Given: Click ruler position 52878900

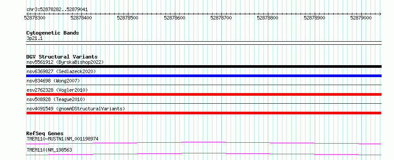Looking at the screenshot, I should point(314,18).
